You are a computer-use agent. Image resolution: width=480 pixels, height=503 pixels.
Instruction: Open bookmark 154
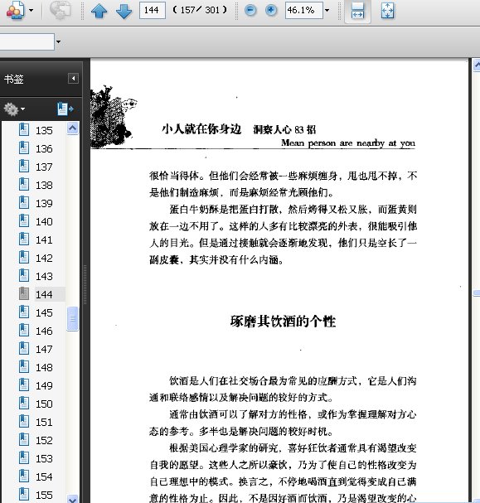(x=44, y=476)
